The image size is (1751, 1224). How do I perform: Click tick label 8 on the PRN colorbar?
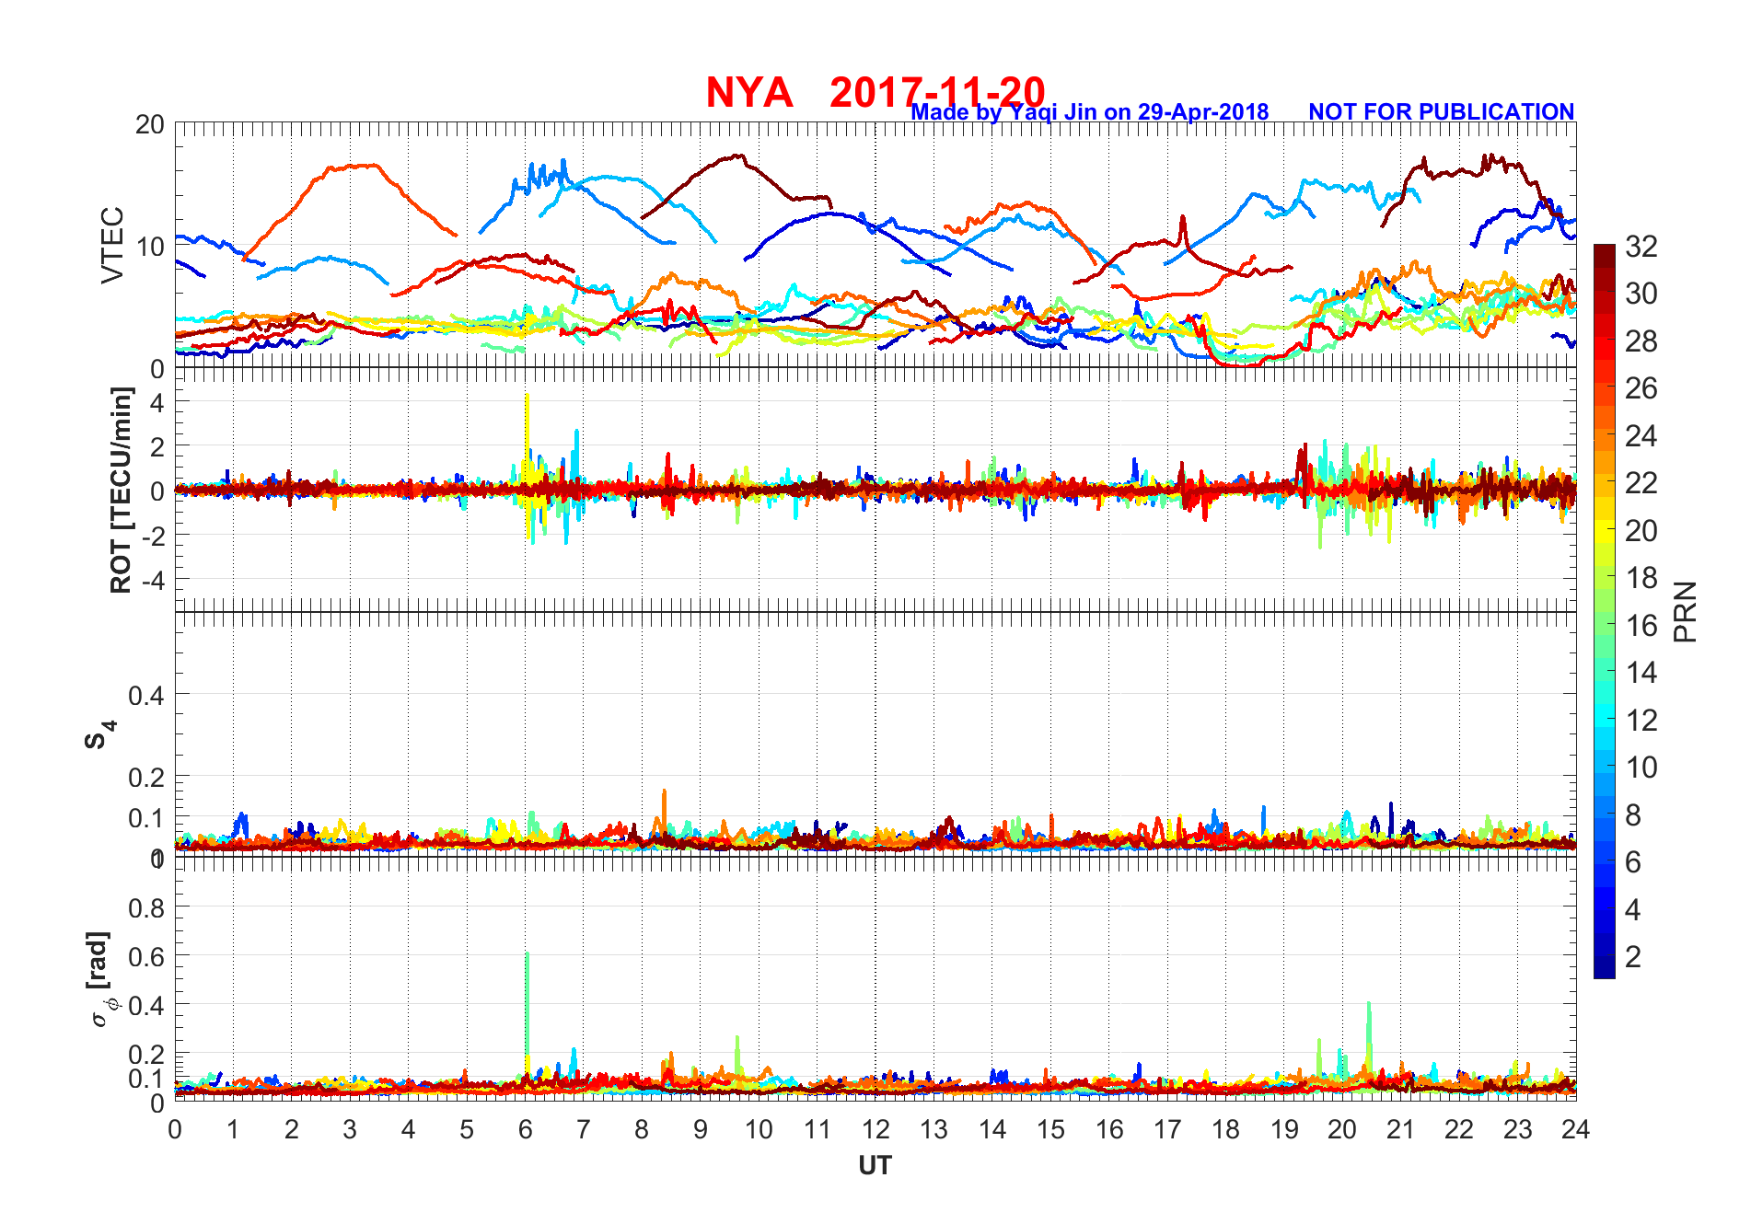1633,814
